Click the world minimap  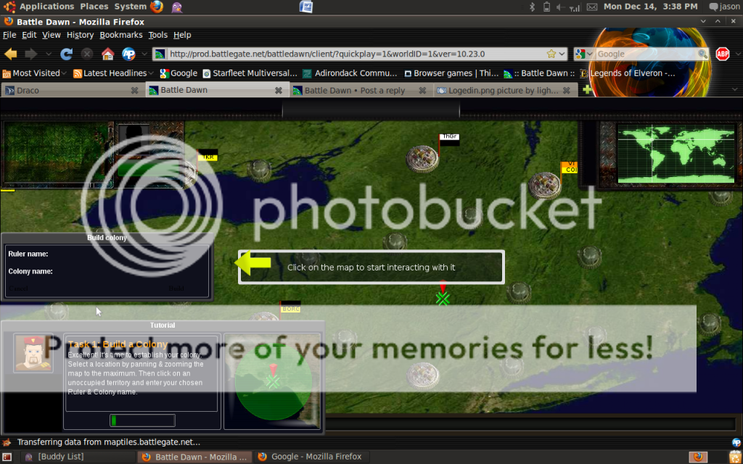676,154
